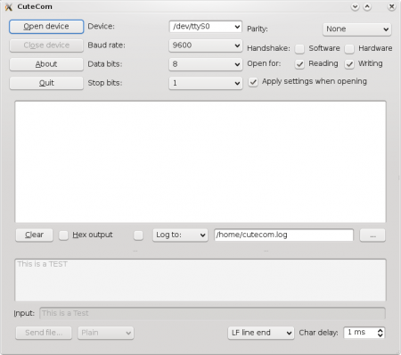
Task: Click the Send file... button
Action: 44,333
